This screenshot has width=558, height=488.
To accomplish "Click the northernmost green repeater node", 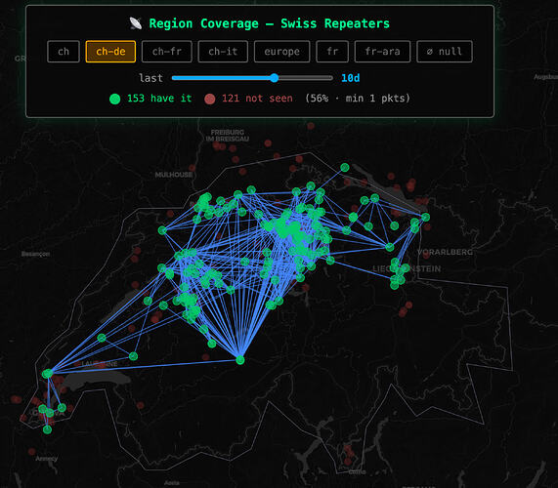I will (x=345, y=167).
